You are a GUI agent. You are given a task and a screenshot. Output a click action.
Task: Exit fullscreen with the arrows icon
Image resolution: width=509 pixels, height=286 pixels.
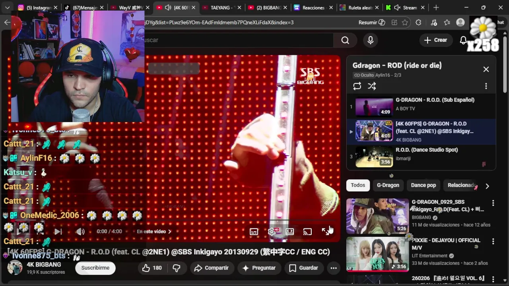[326, 232]
